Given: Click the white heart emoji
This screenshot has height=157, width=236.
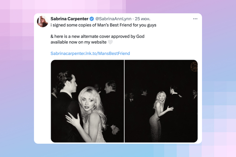Looking at the screenshot, I should [110, 42].
